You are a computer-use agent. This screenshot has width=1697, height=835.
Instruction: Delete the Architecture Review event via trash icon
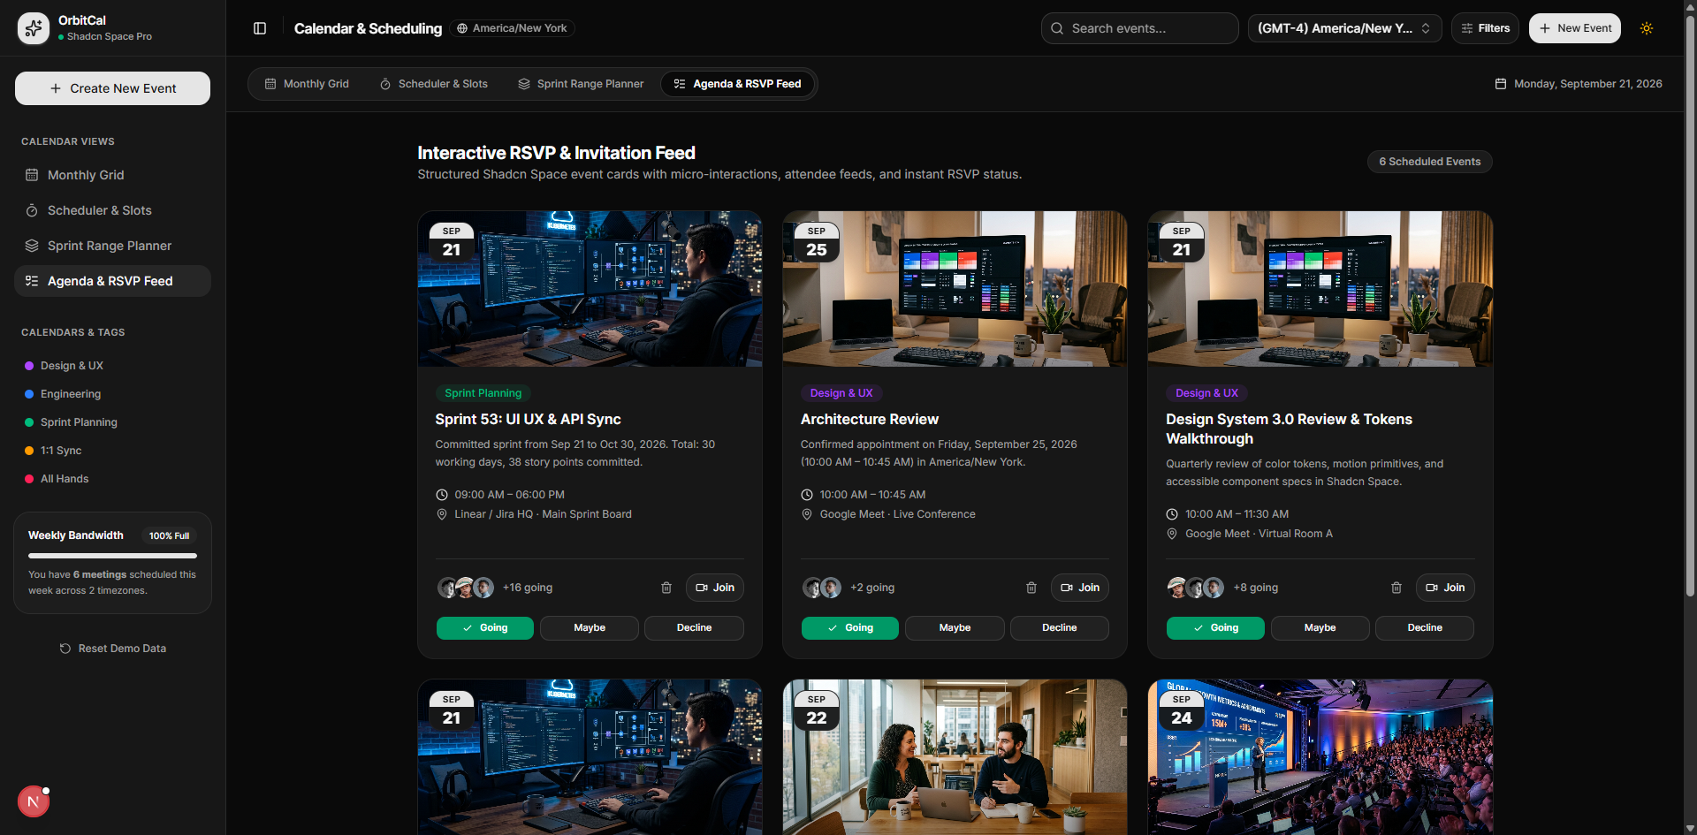[x=1031, y=588]
